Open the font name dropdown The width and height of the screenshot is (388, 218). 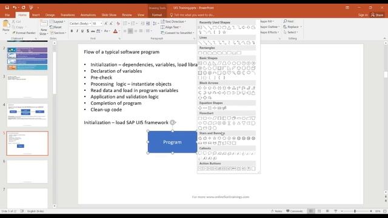[90, 24]
